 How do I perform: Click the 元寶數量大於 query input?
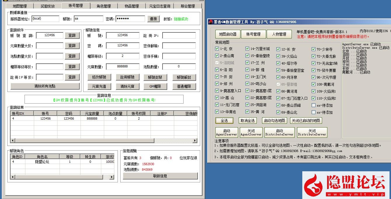click(x=50, y=46)
